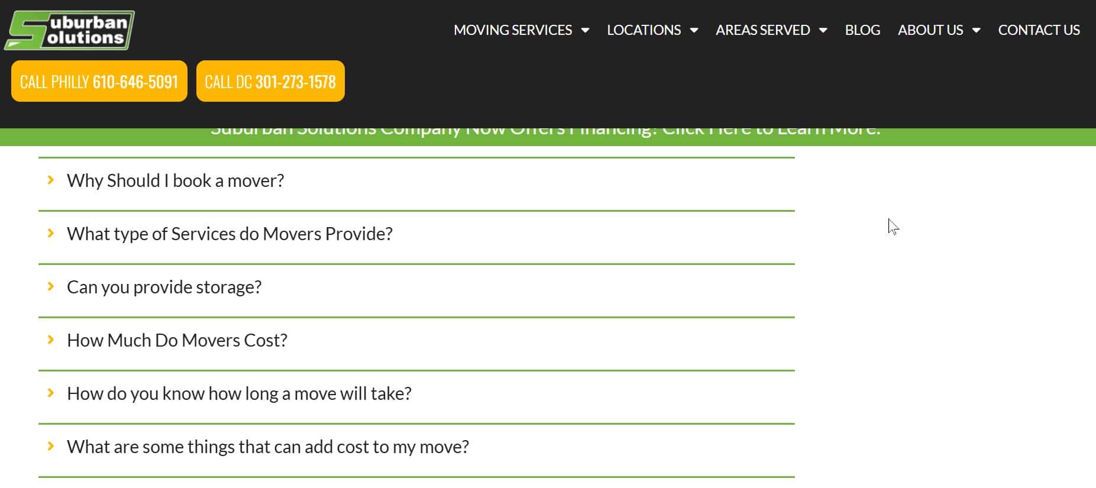Call DC at 301-273-1578
Viewport: 1096px width, 488px height.
click(x=270, y=81)
